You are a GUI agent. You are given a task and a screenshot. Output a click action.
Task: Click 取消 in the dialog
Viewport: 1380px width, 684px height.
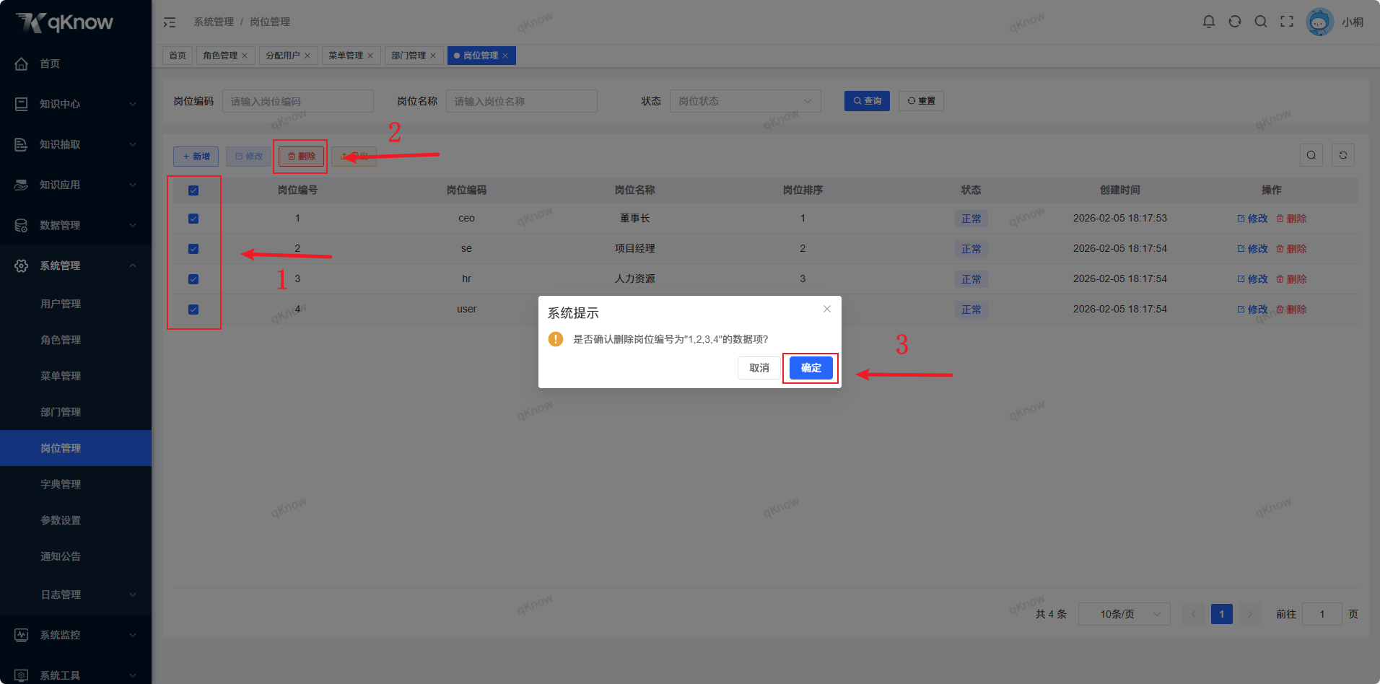759,368
